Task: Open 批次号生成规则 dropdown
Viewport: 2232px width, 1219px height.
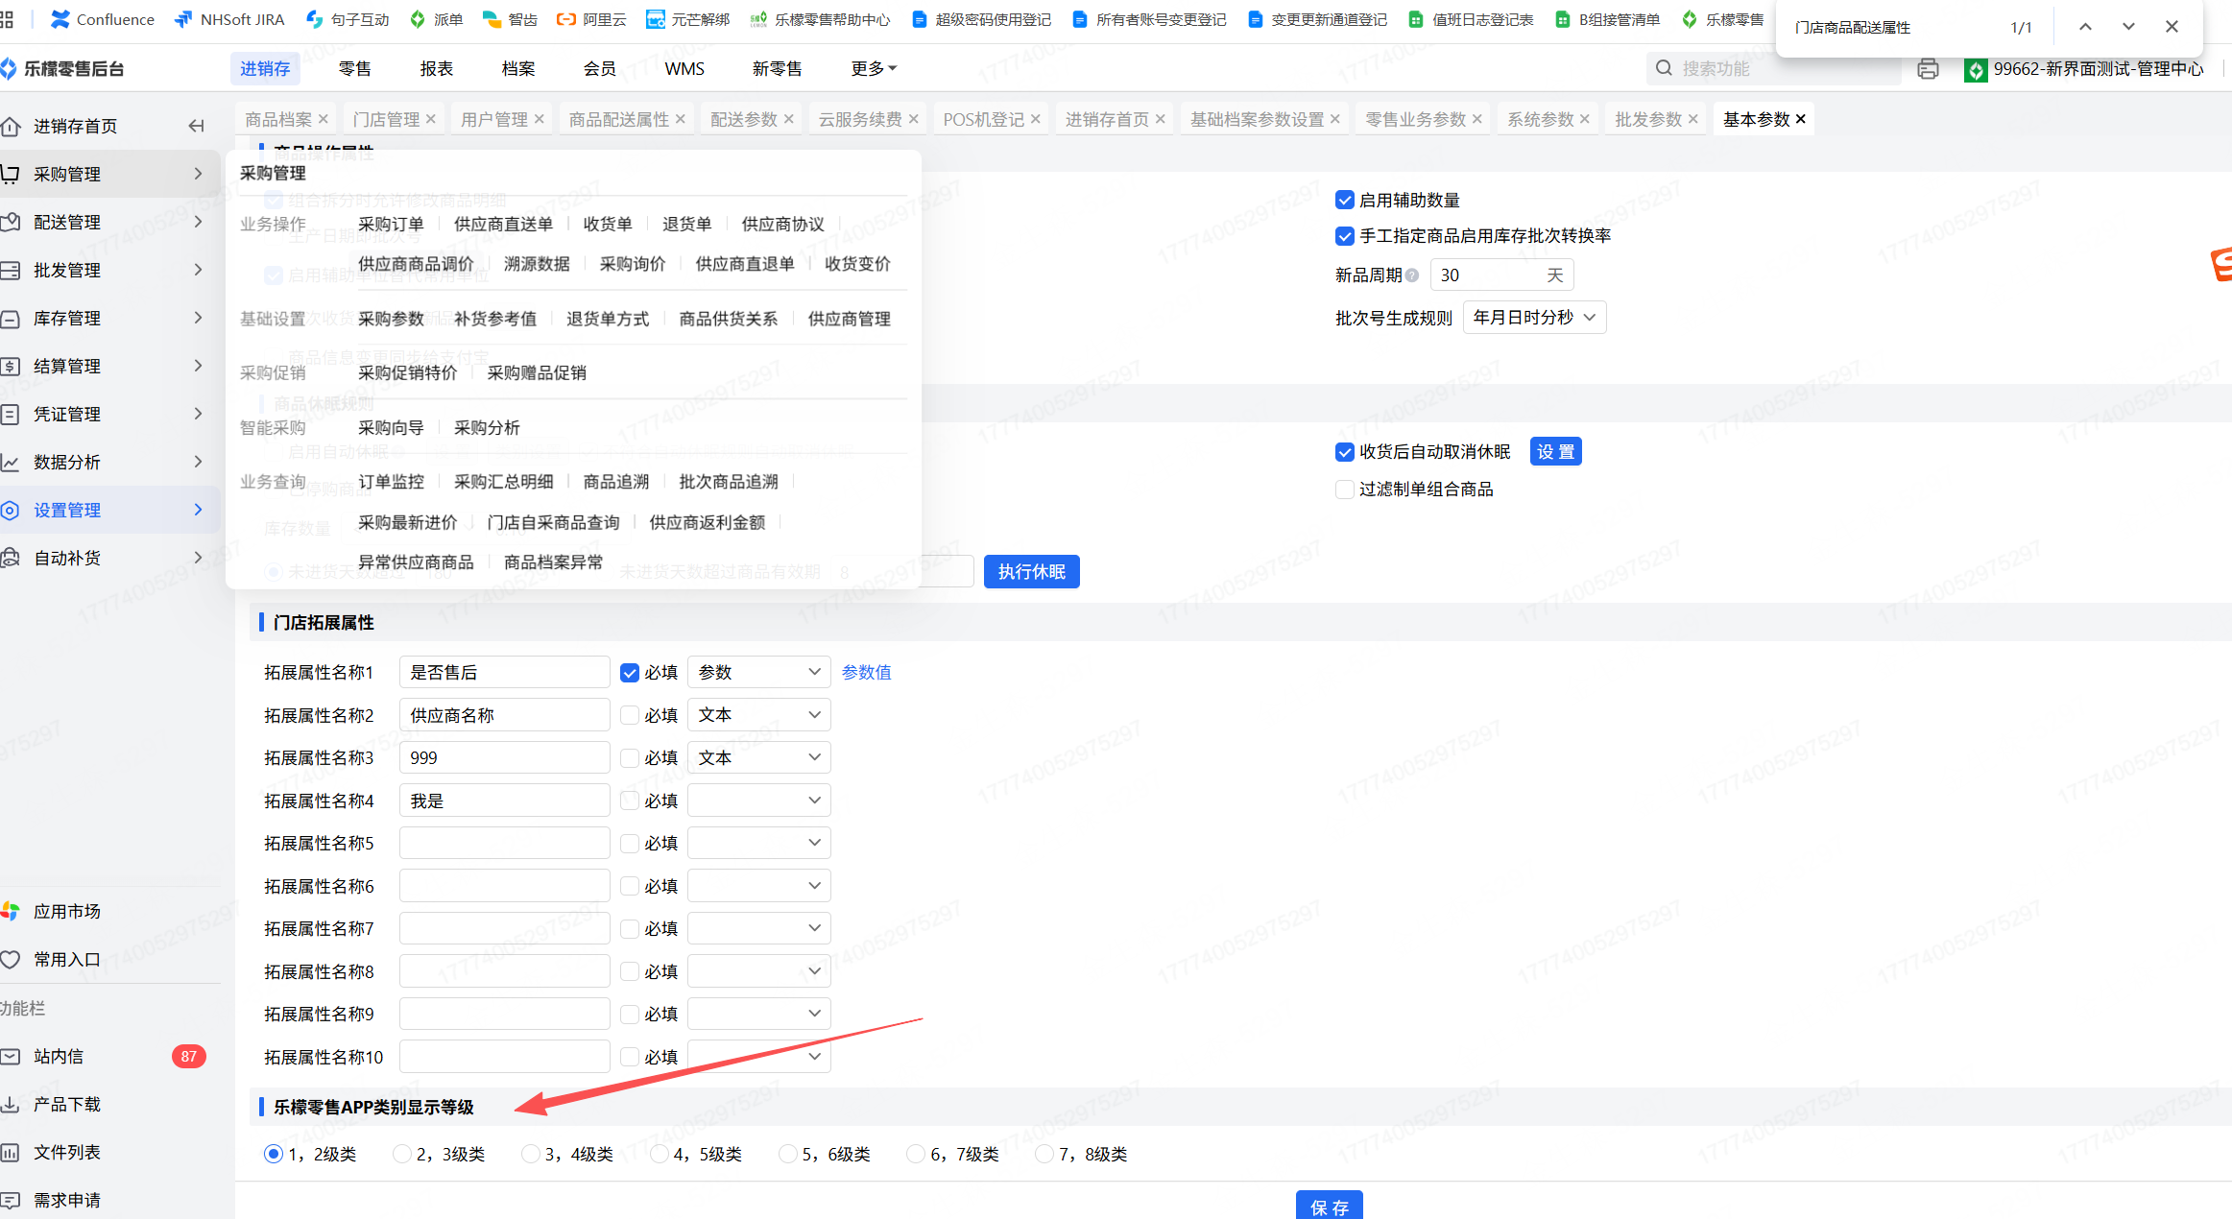Action: 1533,318
